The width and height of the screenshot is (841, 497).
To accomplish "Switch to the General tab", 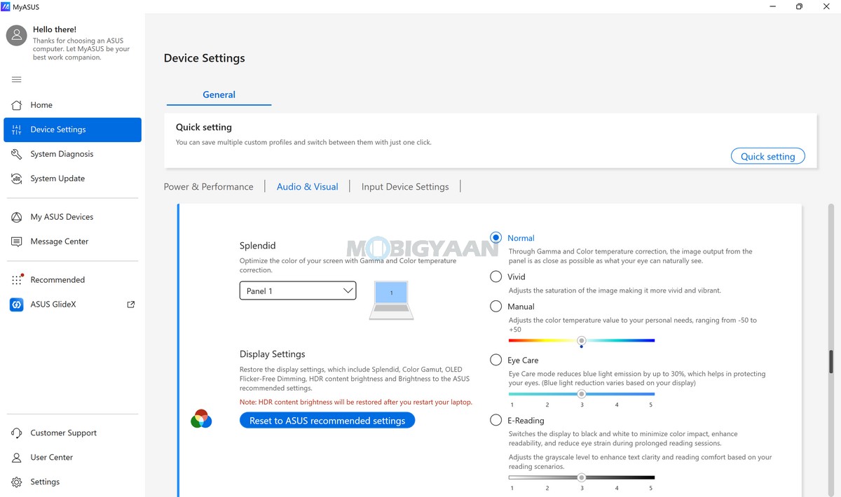I will click(x=219, y=95).
